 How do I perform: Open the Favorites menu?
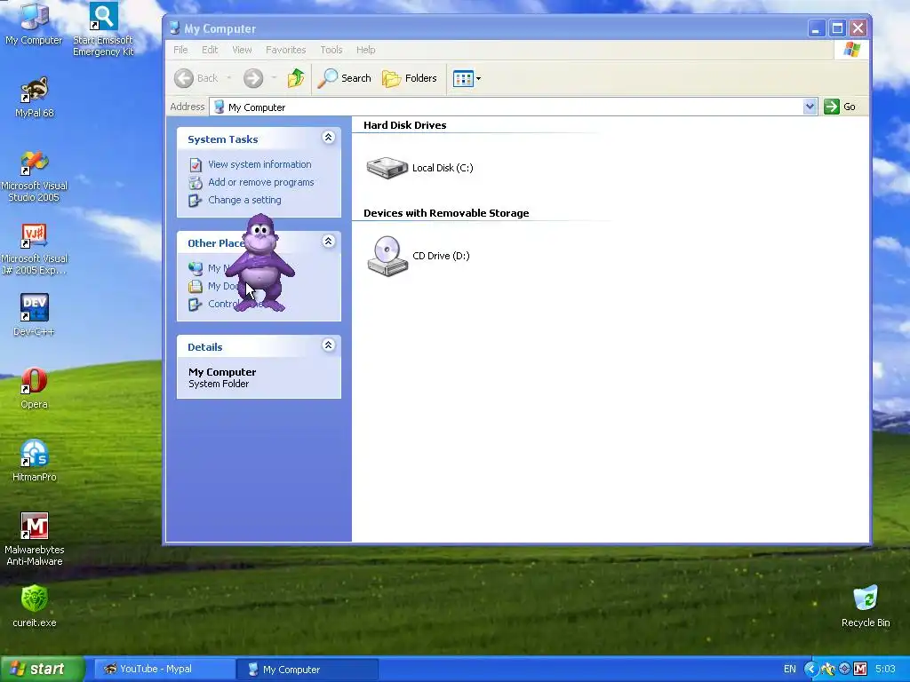coord(285,50)
